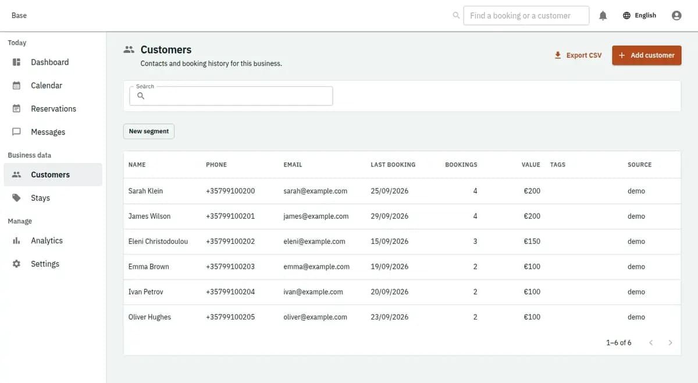Click the SOURCE column header
The height and width of the screenshot is (383, 698).
click(640, 165)
